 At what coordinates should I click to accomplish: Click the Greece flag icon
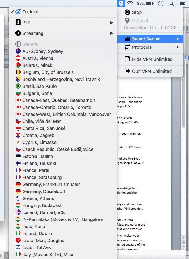(x=18, y=198)
